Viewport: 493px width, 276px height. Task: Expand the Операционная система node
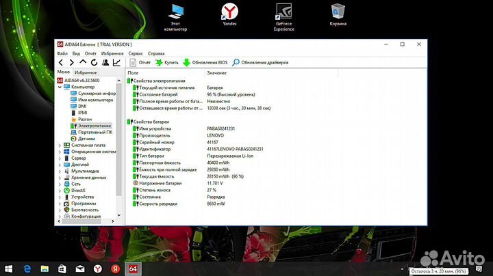pos(60,152)
